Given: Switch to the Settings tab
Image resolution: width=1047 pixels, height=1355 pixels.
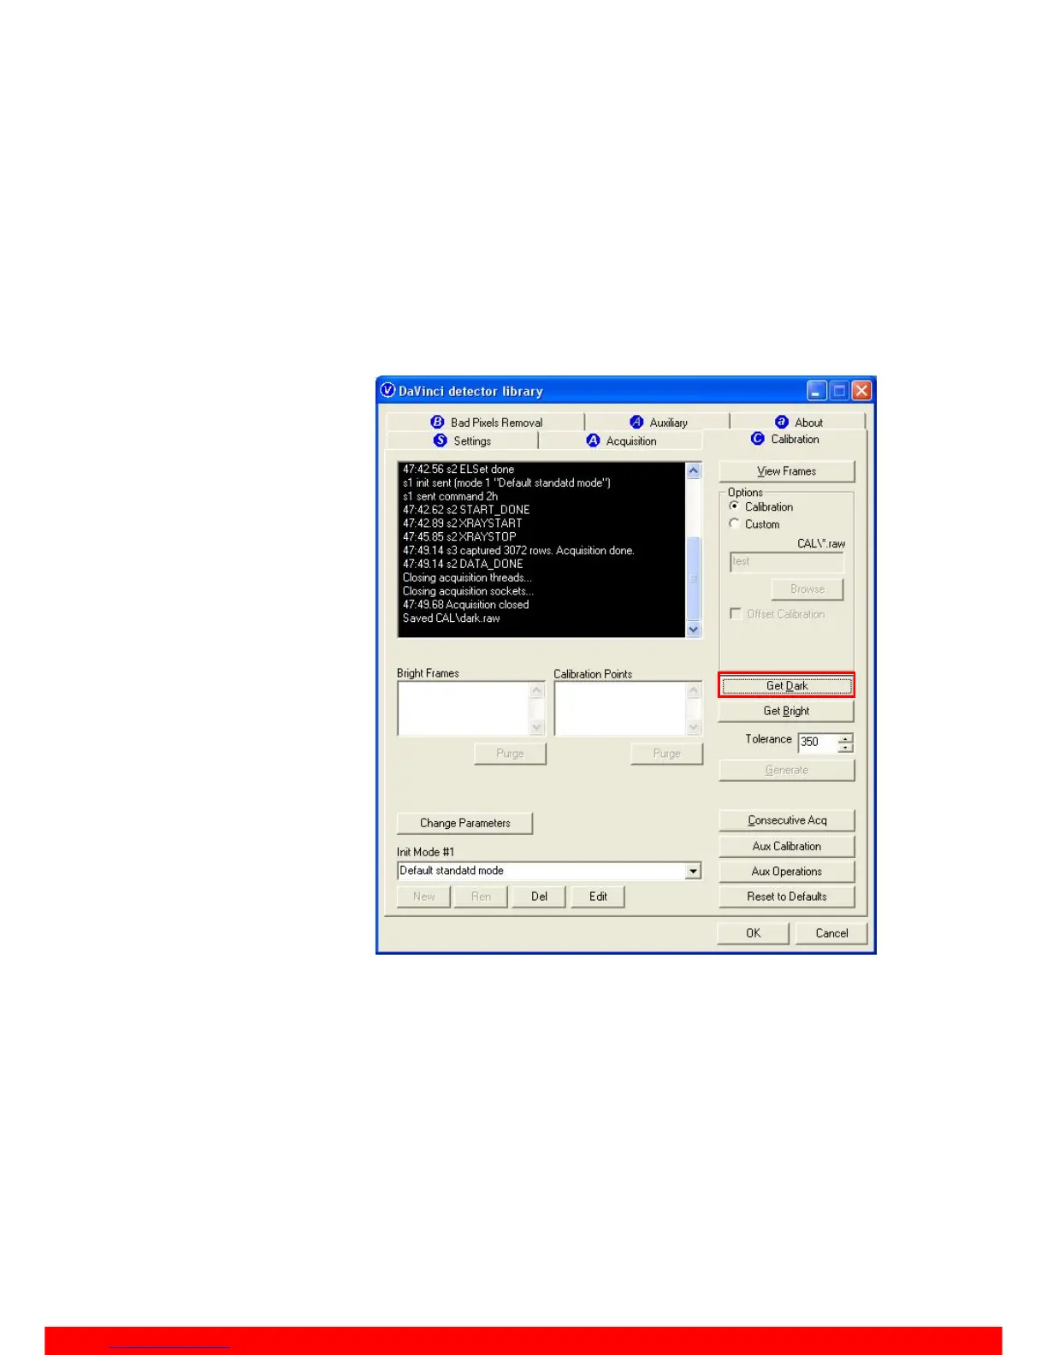Looking at the screenshot, I should pyautogui.click(x=462, y=441).
